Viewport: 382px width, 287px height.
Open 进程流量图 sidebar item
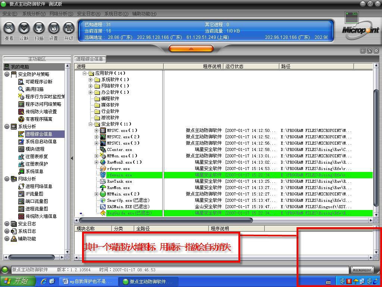pos(33,209)
